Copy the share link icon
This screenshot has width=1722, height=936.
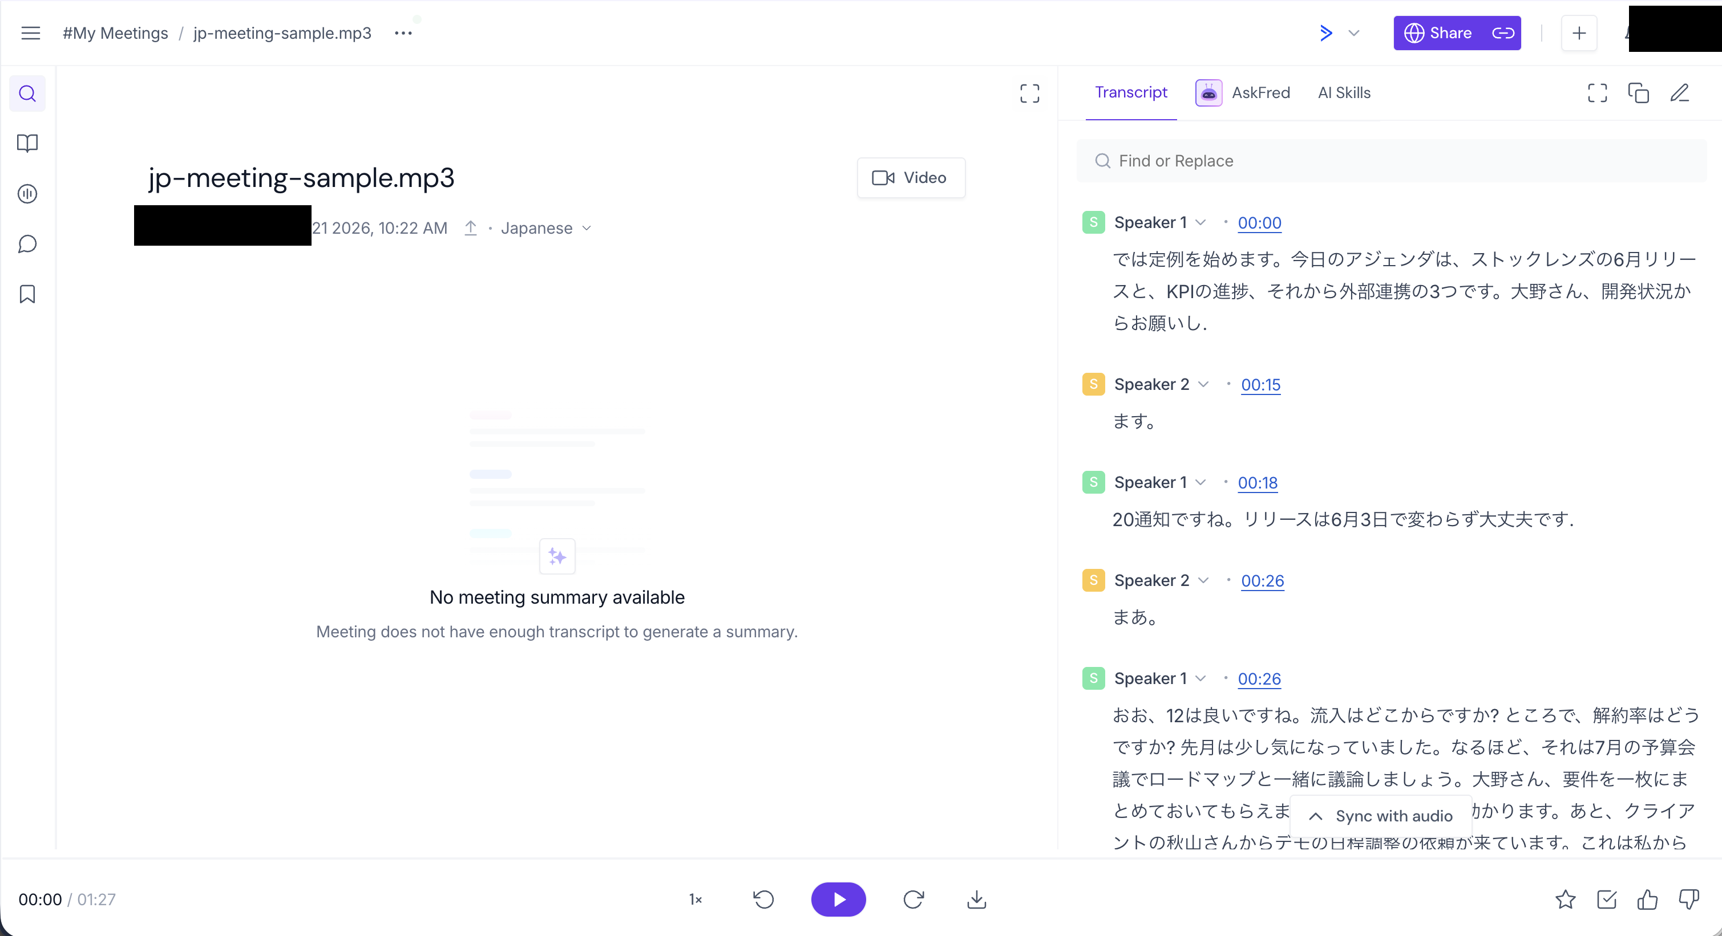tap(1503, 32)
